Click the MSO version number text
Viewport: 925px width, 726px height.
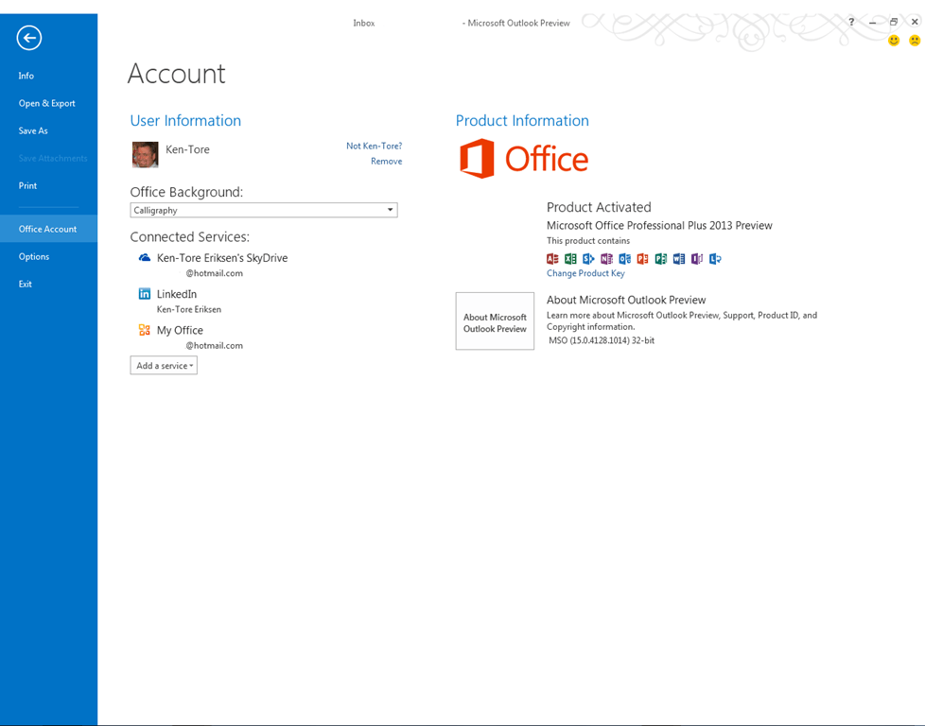[602, 340]
